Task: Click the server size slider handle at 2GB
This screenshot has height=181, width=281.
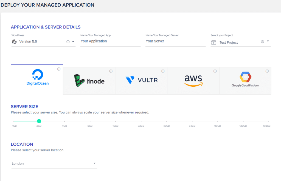Action: 39,121
